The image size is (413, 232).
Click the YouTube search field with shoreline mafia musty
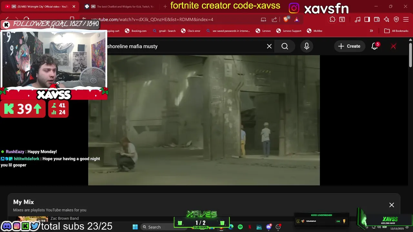pyautogui.click(x=186, y=46)
